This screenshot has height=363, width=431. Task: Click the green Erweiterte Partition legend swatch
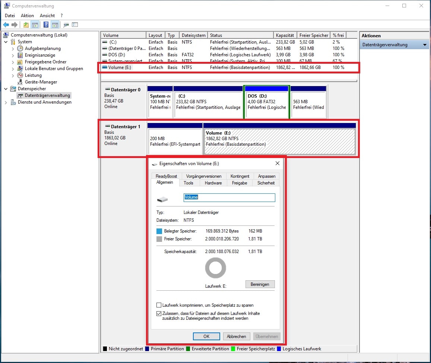tap(188, 349)
